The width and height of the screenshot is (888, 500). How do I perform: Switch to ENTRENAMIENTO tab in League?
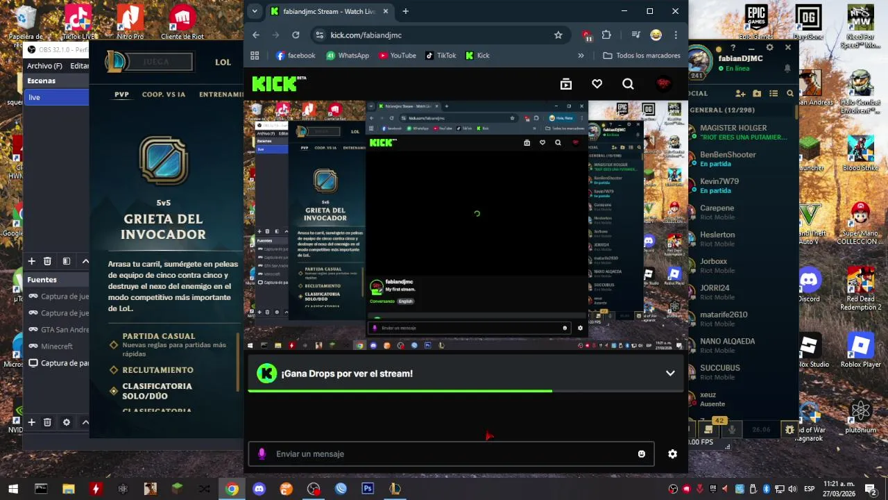point(221,94)
